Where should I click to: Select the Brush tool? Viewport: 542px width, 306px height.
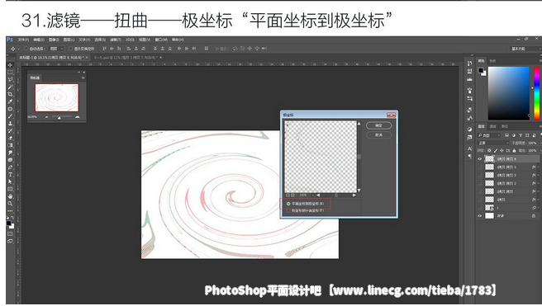10,116
